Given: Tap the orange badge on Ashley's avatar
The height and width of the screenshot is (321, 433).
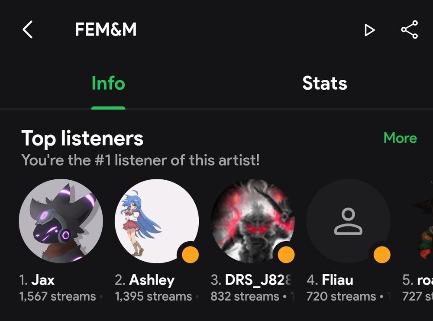Looking at the screenshot, I should coord(190,255).
